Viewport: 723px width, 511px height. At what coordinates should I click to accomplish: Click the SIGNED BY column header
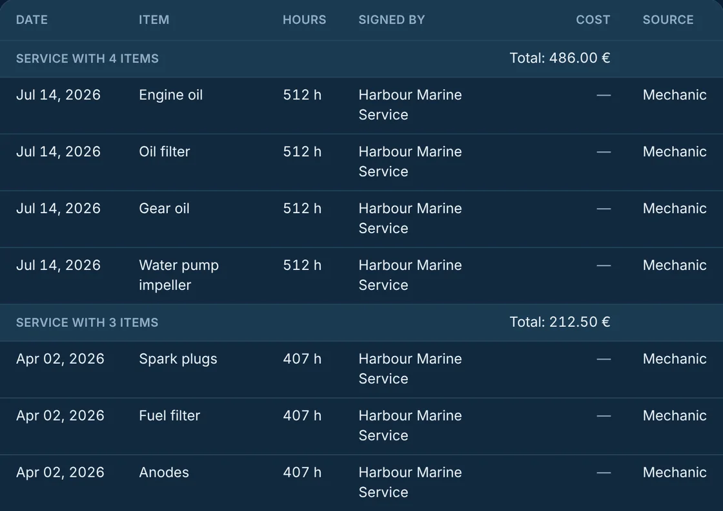[x=392, y=20]
